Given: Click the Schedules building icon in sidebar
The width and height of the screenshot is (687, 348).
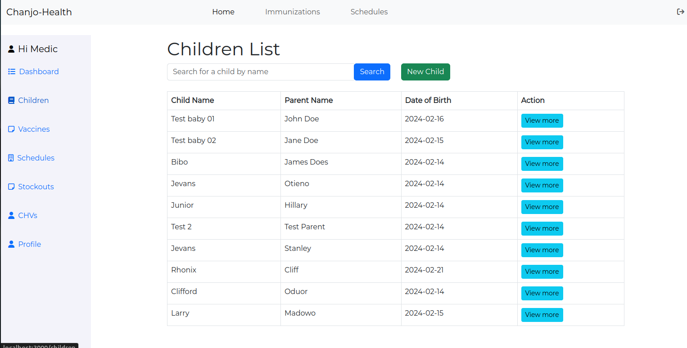Looking at the screenshot, I should [11, 158].
